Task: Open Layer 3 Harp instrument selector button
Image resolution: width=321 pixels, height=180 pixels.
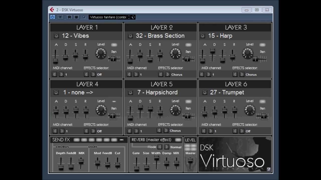Action: click(x=203, y=36)
